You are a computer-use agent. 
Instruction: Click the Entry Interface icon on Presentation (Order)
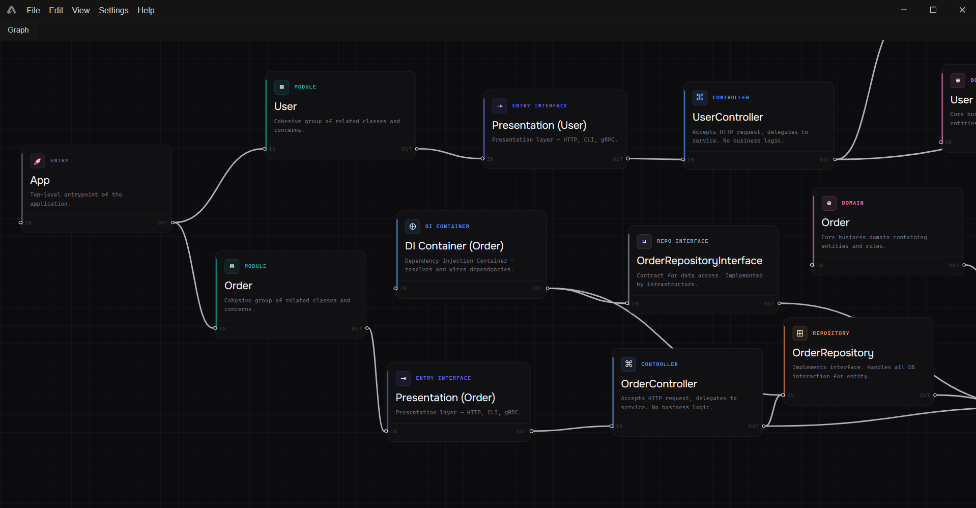pos(403,378)
